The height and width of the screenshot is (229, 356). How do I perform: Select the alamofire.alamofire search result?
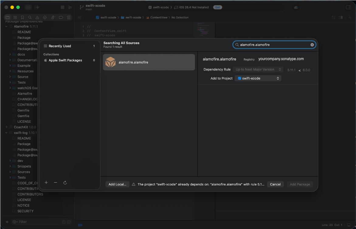click(149, 62)
